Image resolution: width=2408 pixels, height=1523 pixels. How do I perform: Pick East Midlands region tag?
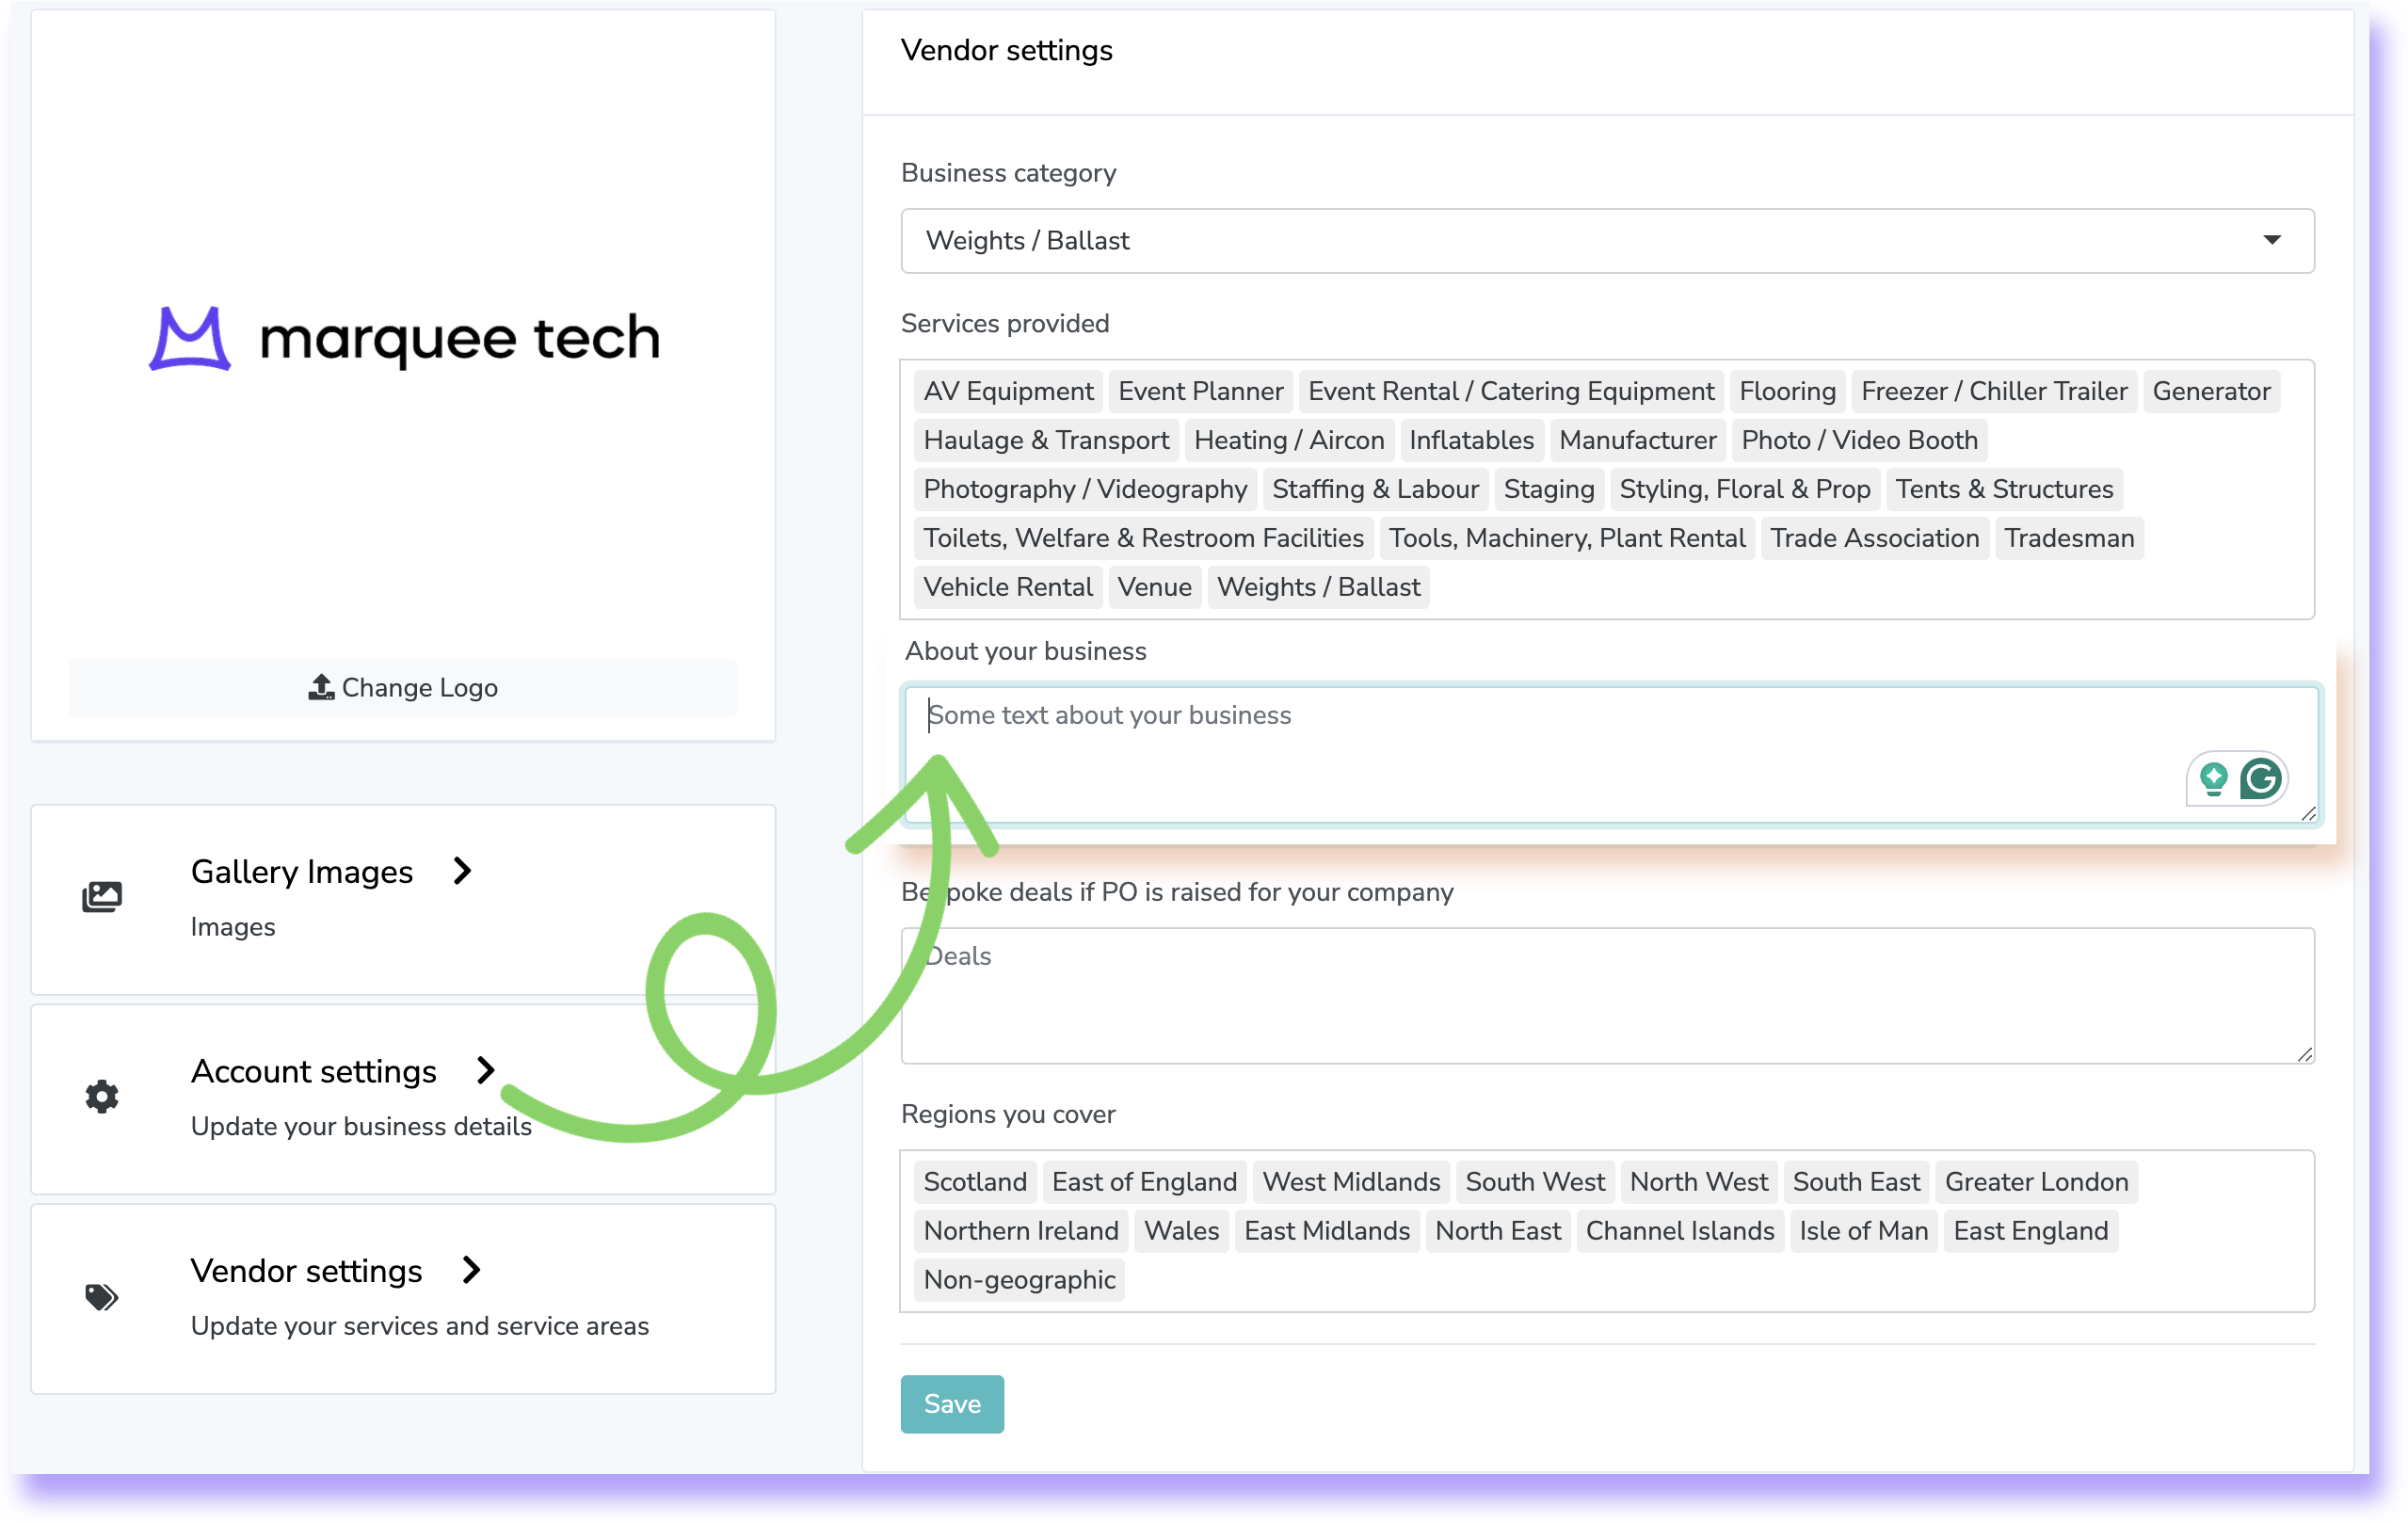tap(1327, 1231)
